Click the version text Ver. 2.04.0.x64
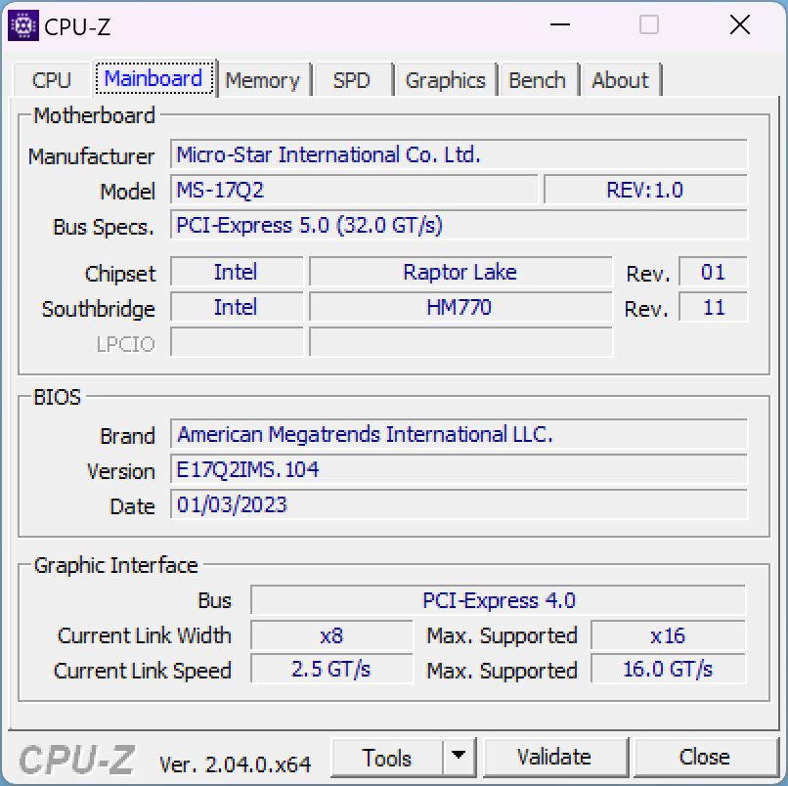 click(x=236, y=764)
